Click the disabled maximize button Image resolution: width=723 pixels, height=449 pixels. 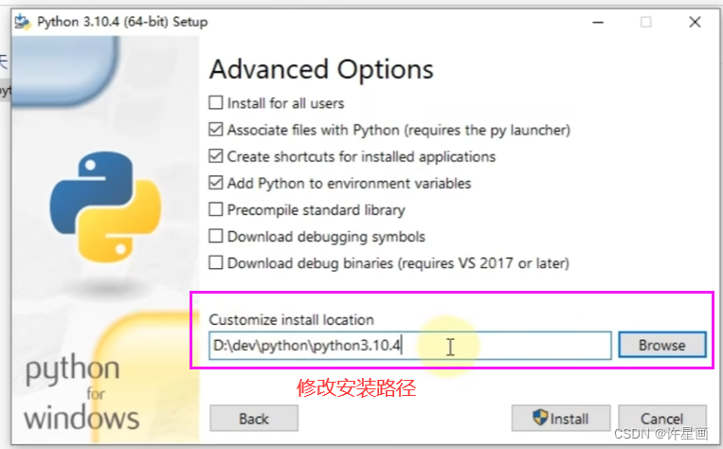tap(646, 22)
